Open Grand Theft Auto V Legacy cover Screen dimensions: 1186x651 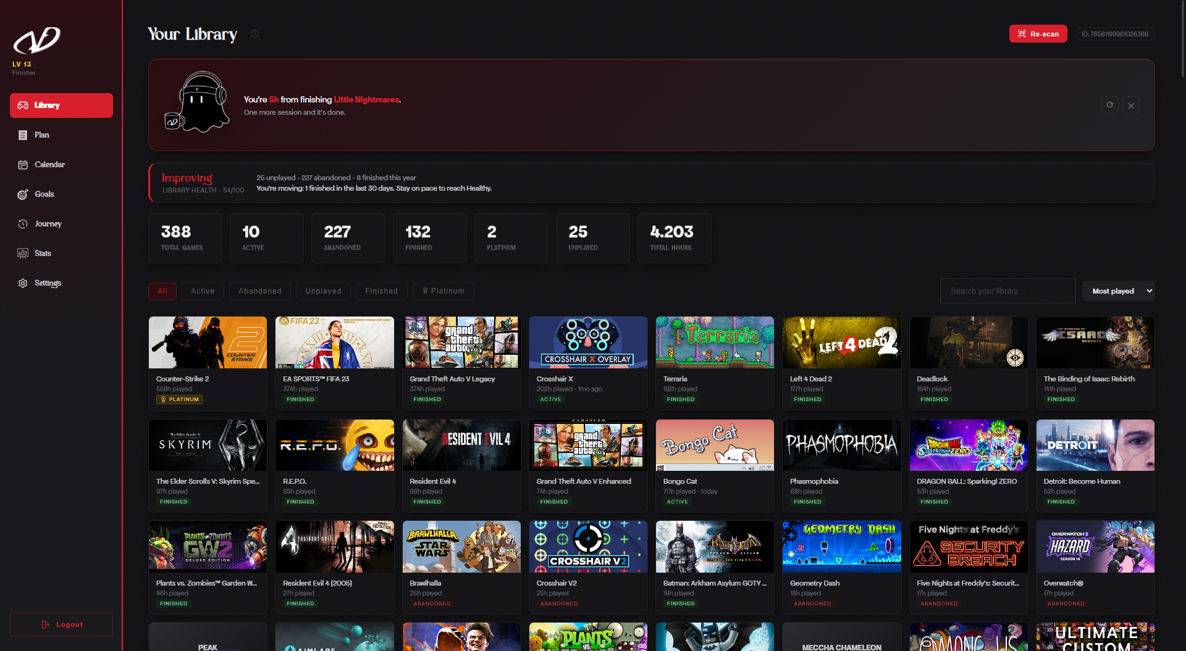(x=461, y=342)
